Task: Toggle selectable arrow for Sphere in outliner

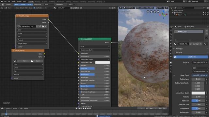Action: [x=203, y=15]
